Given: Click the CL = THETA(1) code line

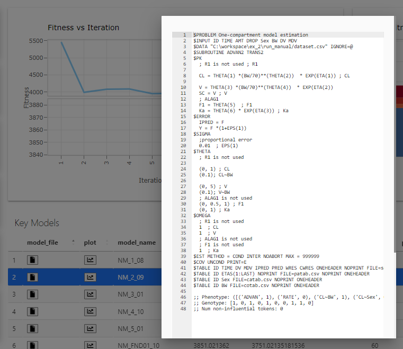Looking at the screenshot, I should point(274,76).
